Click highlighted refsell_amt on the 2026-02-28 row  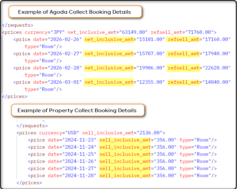183,68
